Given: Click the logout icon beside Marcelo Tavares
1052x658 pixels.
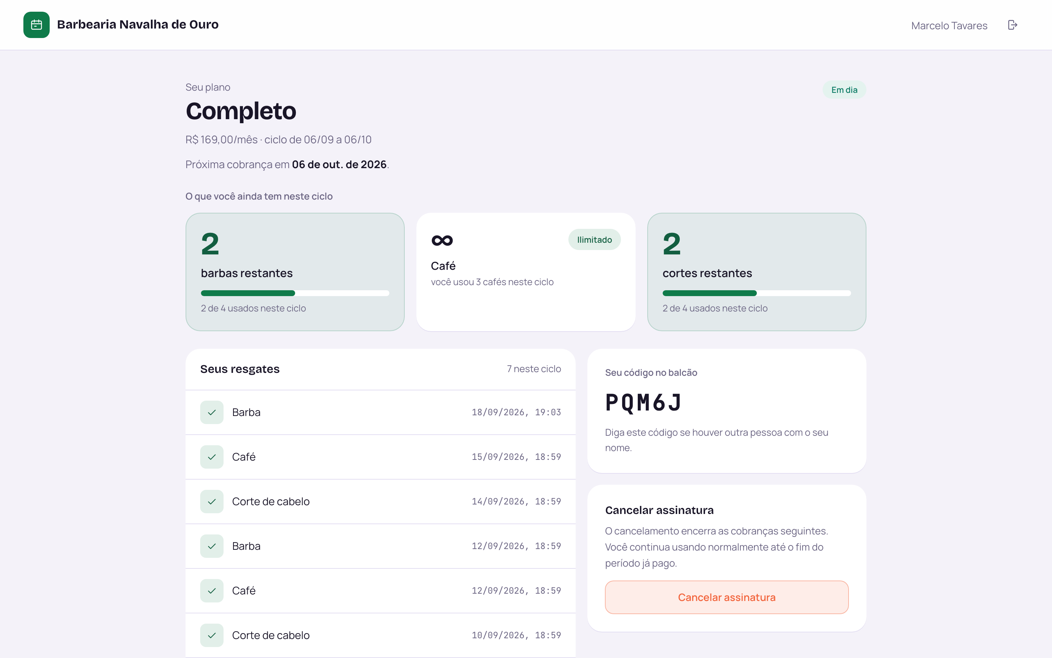Looking at the screenshot, I should [x=1013, y=25].
